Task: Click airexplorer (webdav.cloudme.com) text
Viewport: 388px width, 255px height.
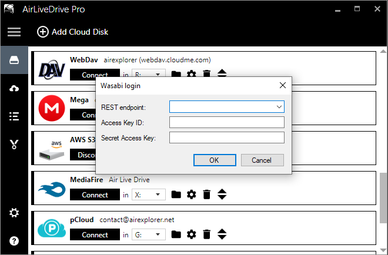Action: 157,60
